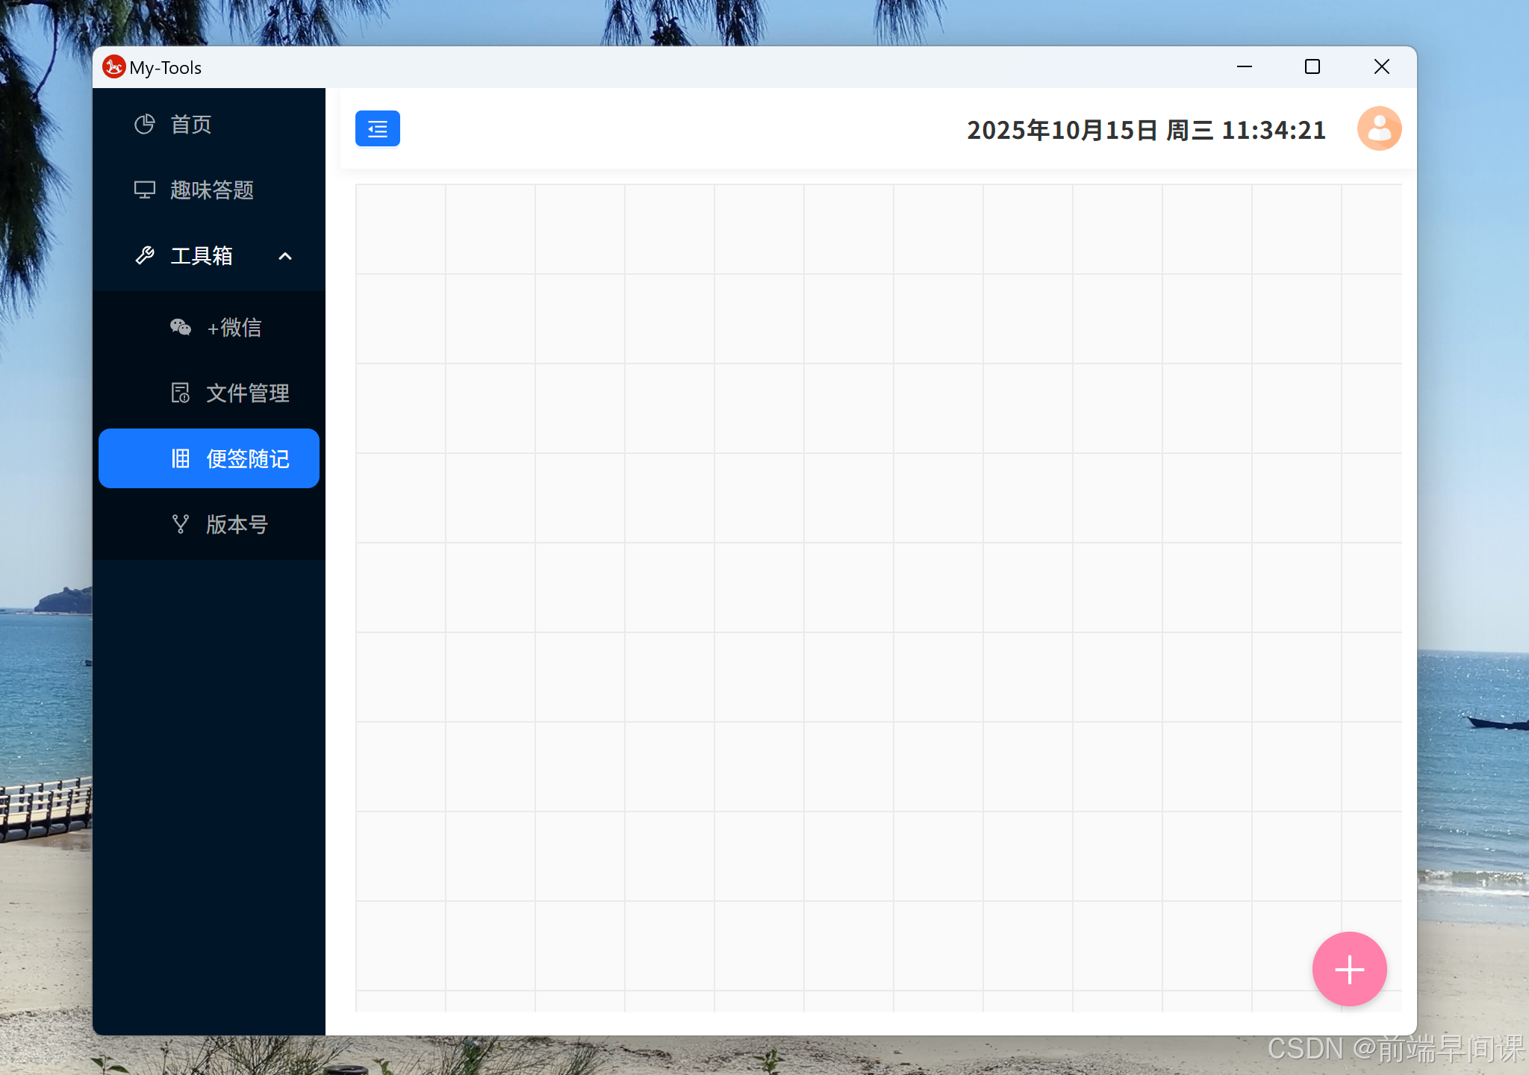Click the My-Tools rocking horse app icon
Screen dimensions: 1529x1075
click(113, 66)
